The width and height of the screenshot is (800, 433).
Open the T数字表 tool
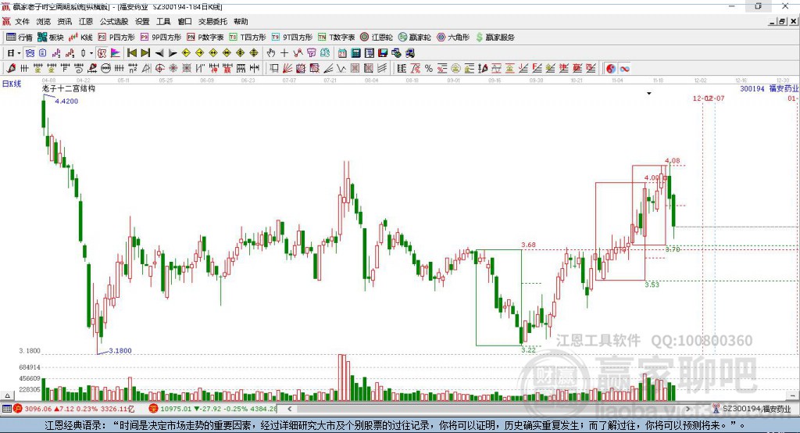coord(336,38)
